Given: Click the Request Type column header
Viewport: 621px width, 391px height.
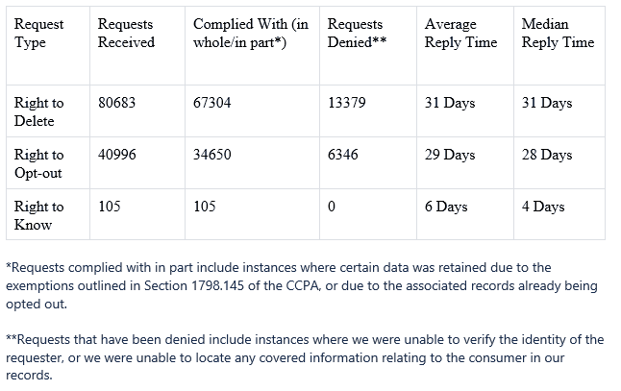Looking at the screenshot, I should [38, 34].
